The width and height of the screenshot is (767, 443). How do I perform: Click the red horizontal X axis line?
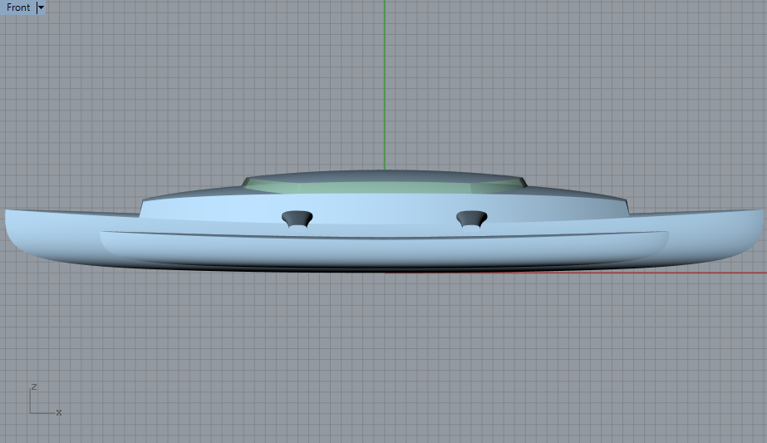576,273
